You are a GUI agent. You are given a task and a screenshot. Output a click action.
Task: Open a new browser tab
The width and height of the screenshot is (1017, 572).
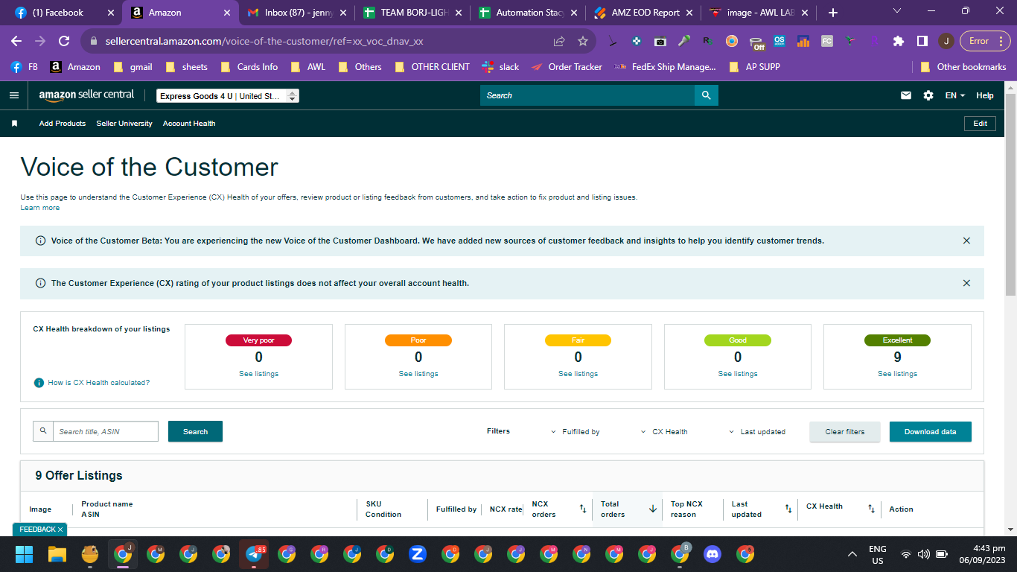(832, 13)
